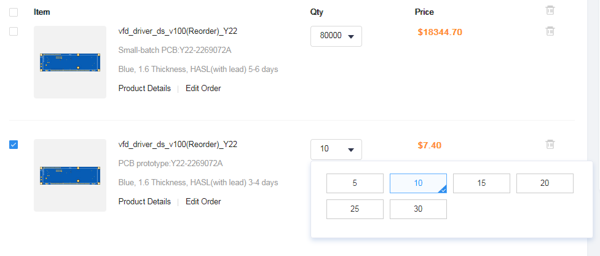Screen dimensions: 600x256
Task: Collapse the open 10 quantity dropdown
Action: coord(336,150)
